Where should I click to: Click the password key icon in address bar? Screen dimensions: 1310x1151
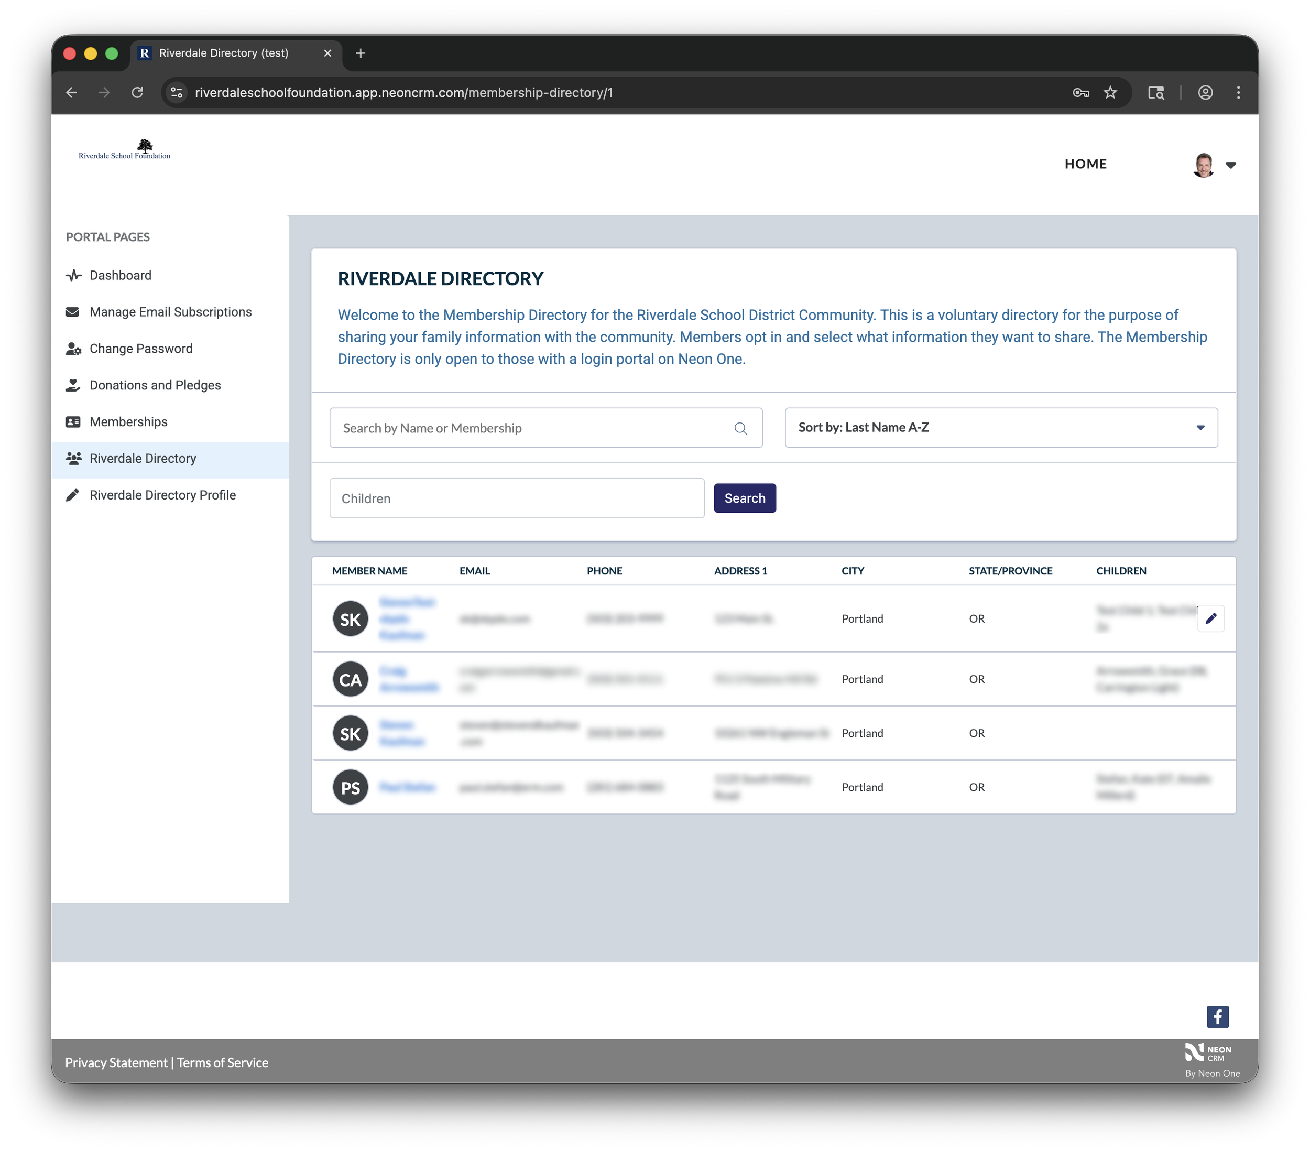1080,92
